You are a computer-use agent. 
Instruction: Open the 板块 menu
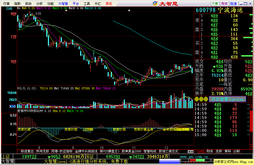[x=28, y=3]
